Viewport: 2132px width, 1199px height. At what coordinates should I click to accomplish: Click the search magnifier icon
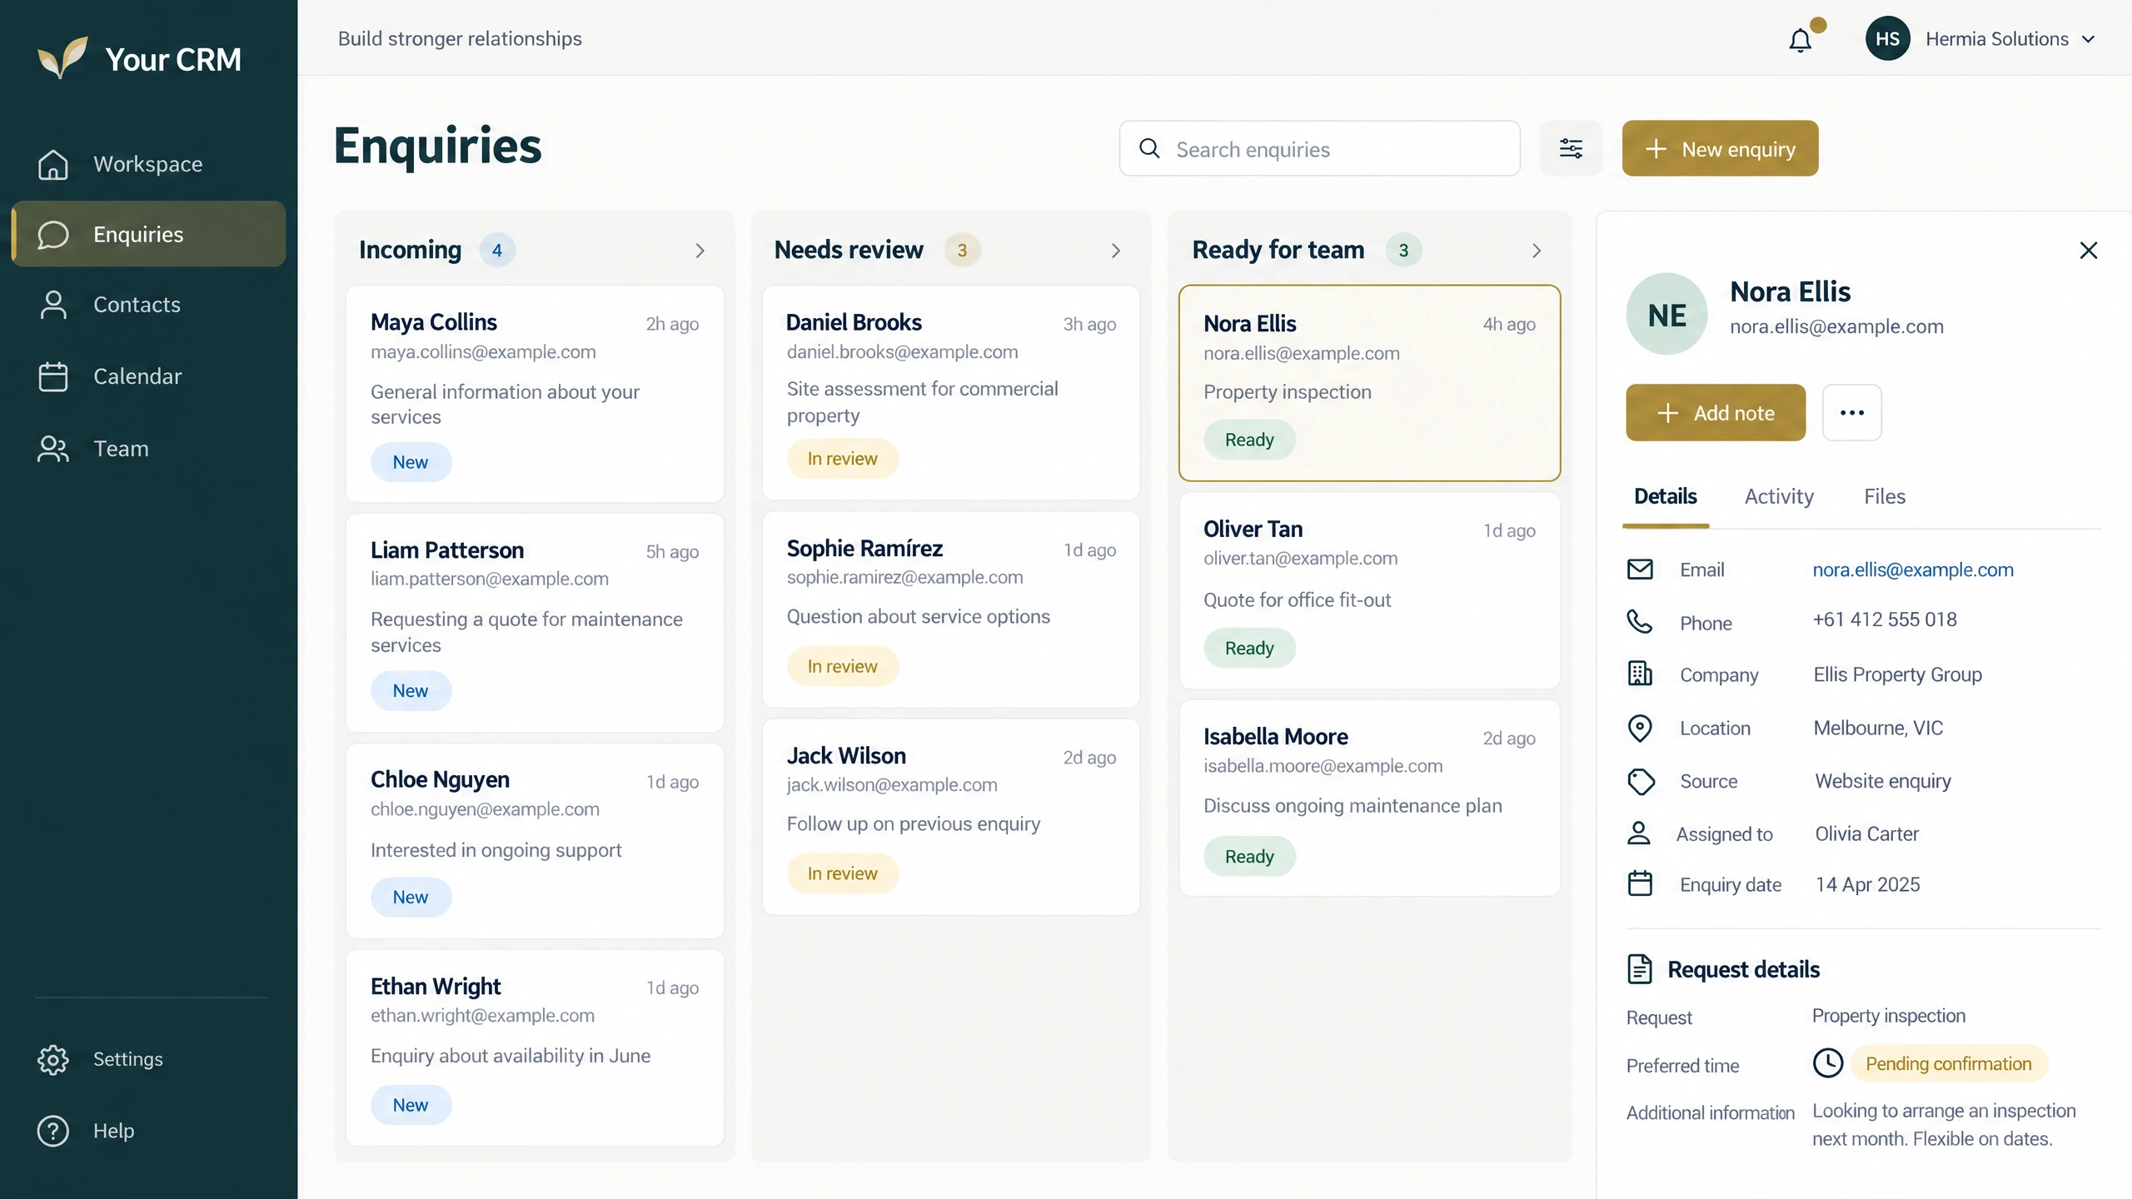point(1149,148)
